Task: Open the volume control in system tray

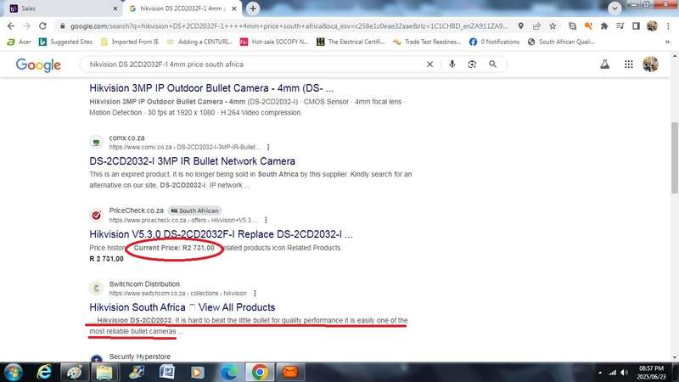Action: pyautogui.click(x=624, y=373)
